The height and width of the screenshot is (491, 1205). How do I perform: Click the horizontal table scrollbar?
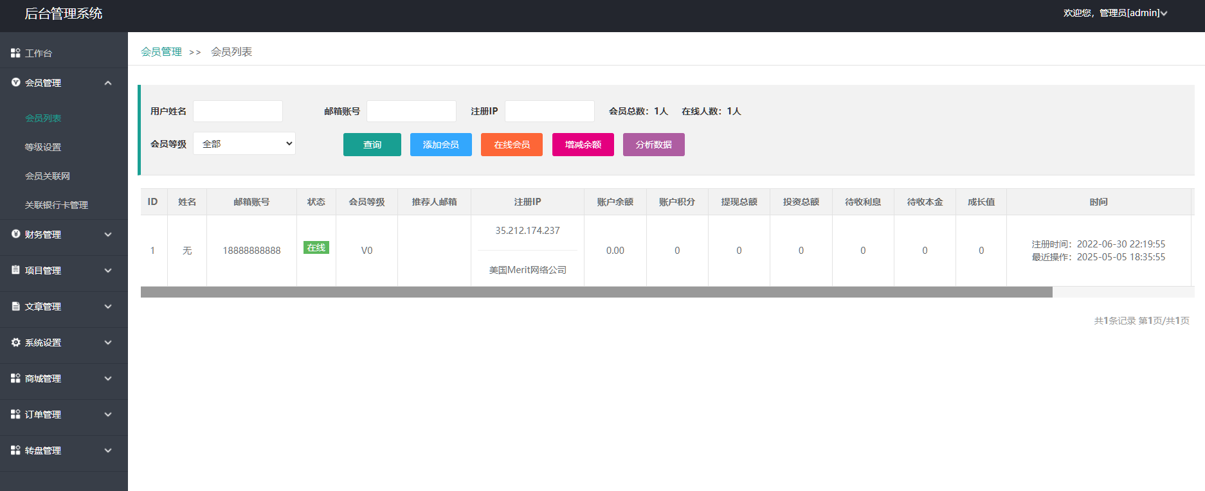(596, 292)
